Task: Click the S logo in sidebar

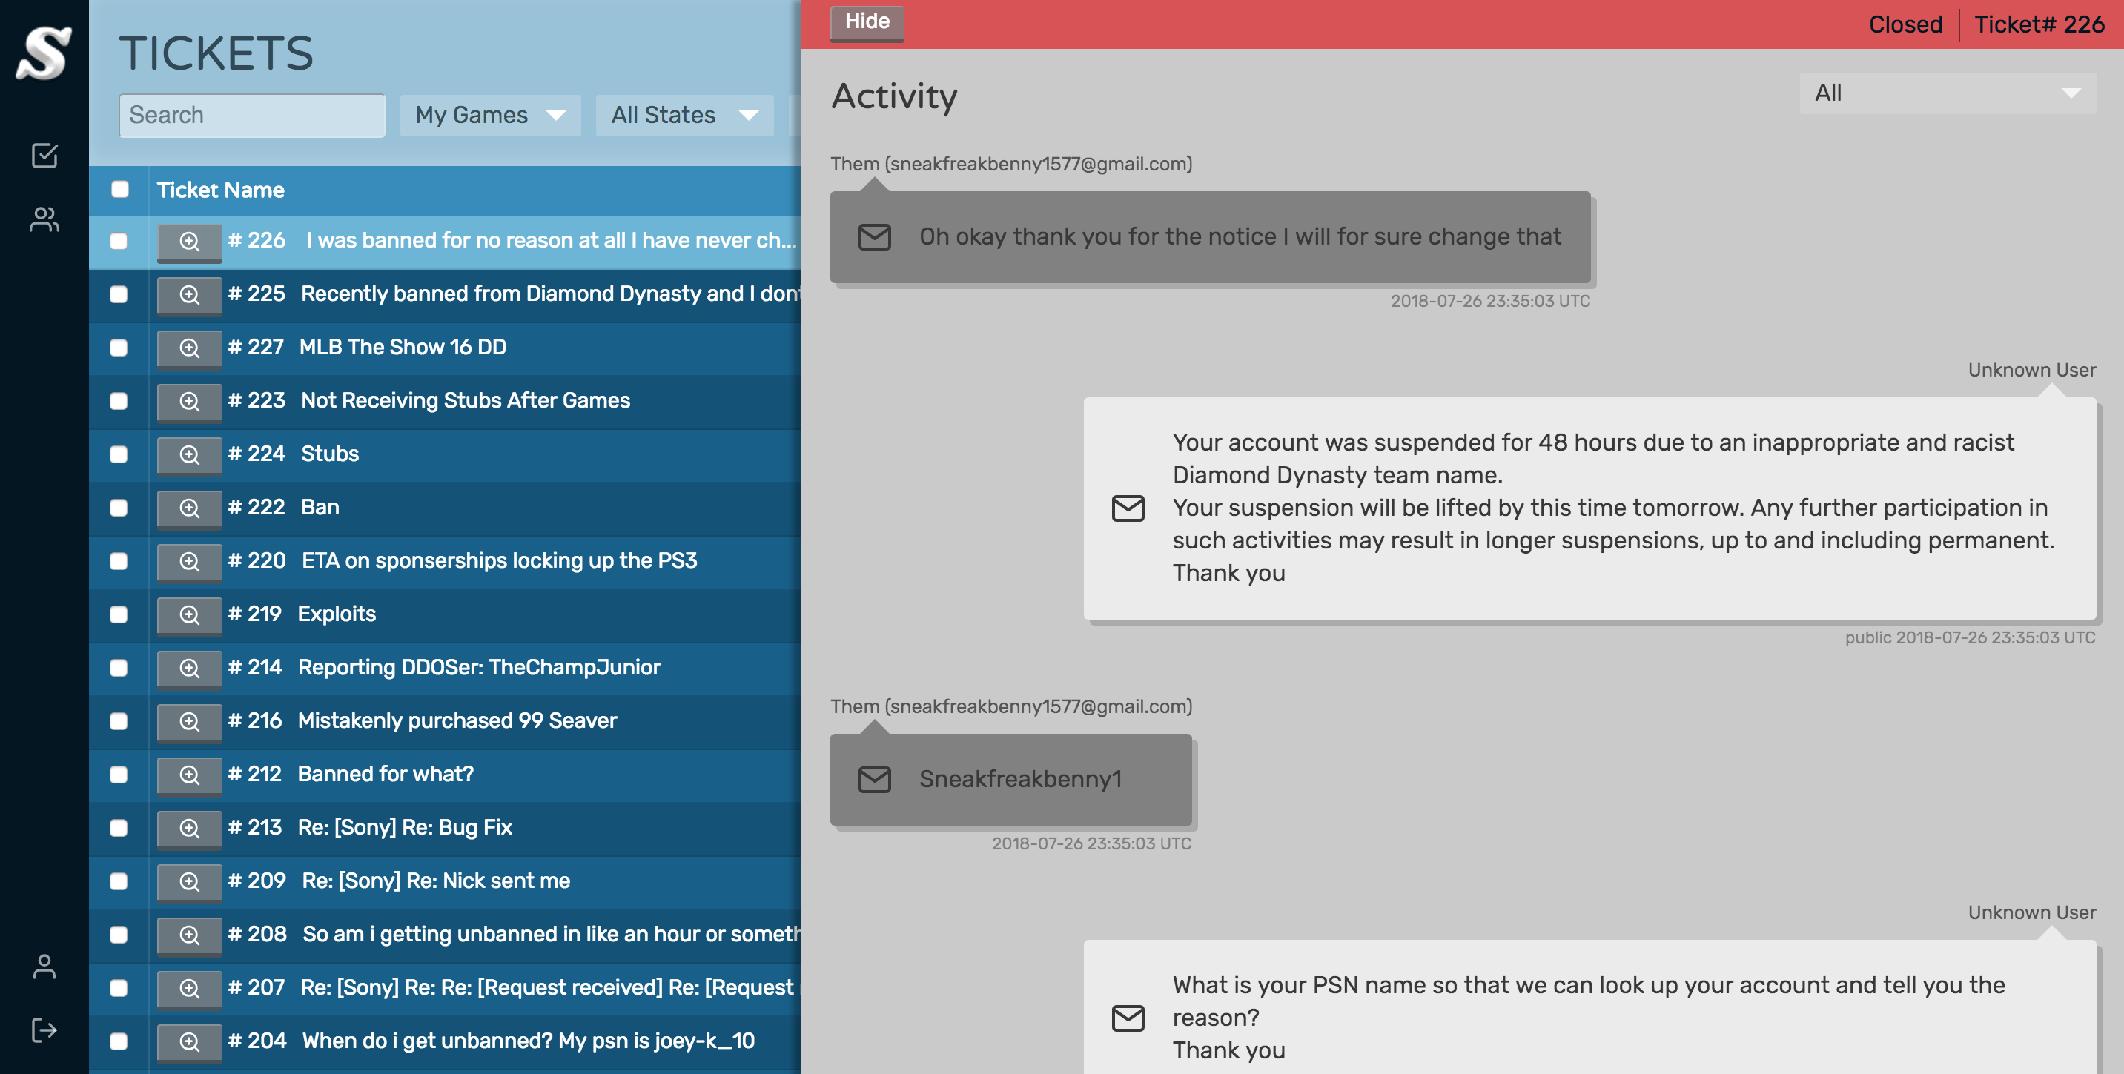Action: pos(44,54)
